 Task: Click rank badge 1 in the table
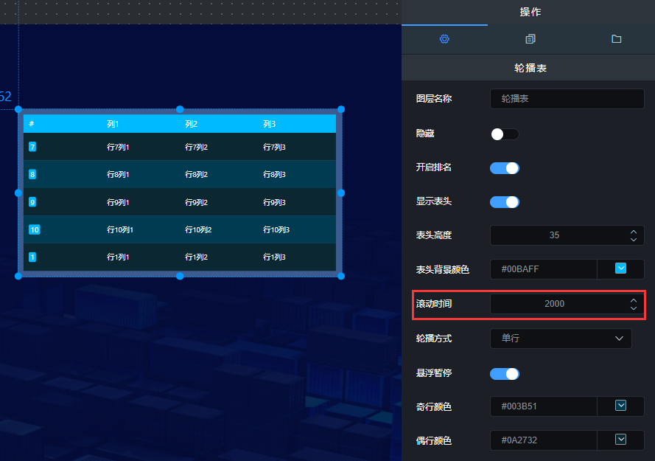tap(32, 257)
